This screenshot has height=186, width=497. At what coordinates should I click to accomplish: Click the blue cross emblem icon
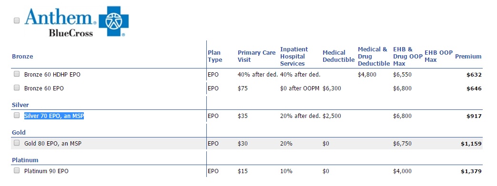click(114, 21)
